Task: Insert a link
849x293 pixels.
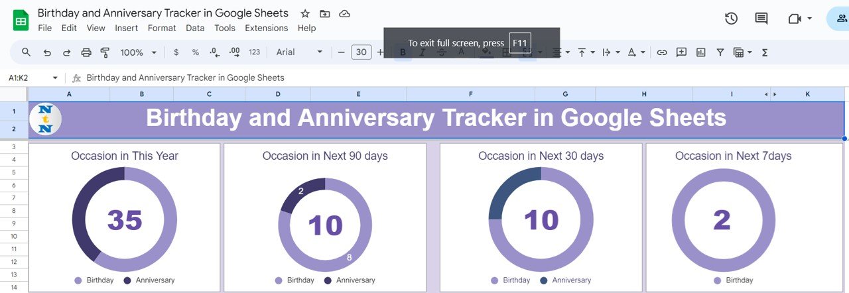Action: [x=662, y=52]
